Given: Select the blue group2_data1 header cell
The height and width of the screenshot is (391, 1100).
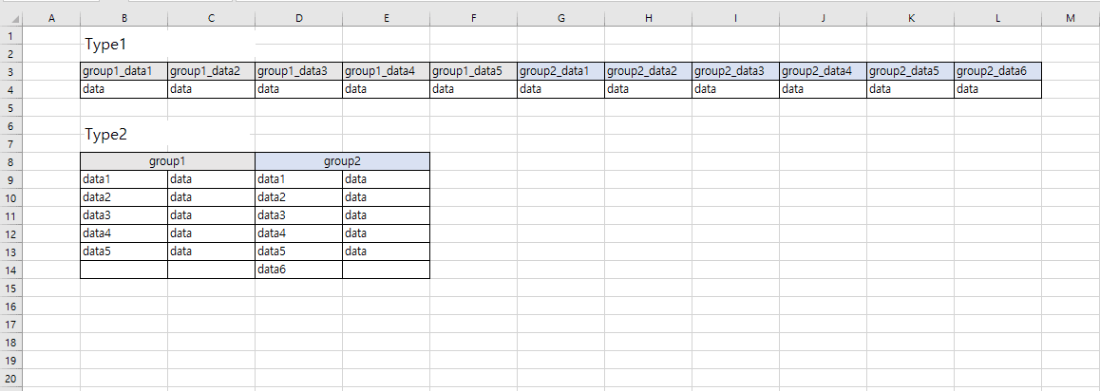Looking at the screenshot, I should 561,71.
